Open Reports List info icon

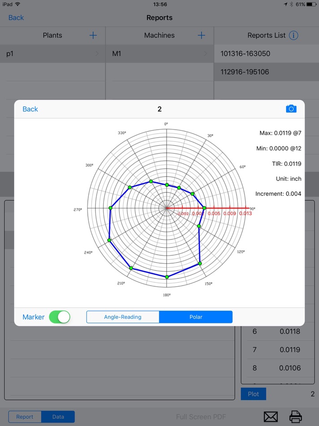click(x=293, y=35)
